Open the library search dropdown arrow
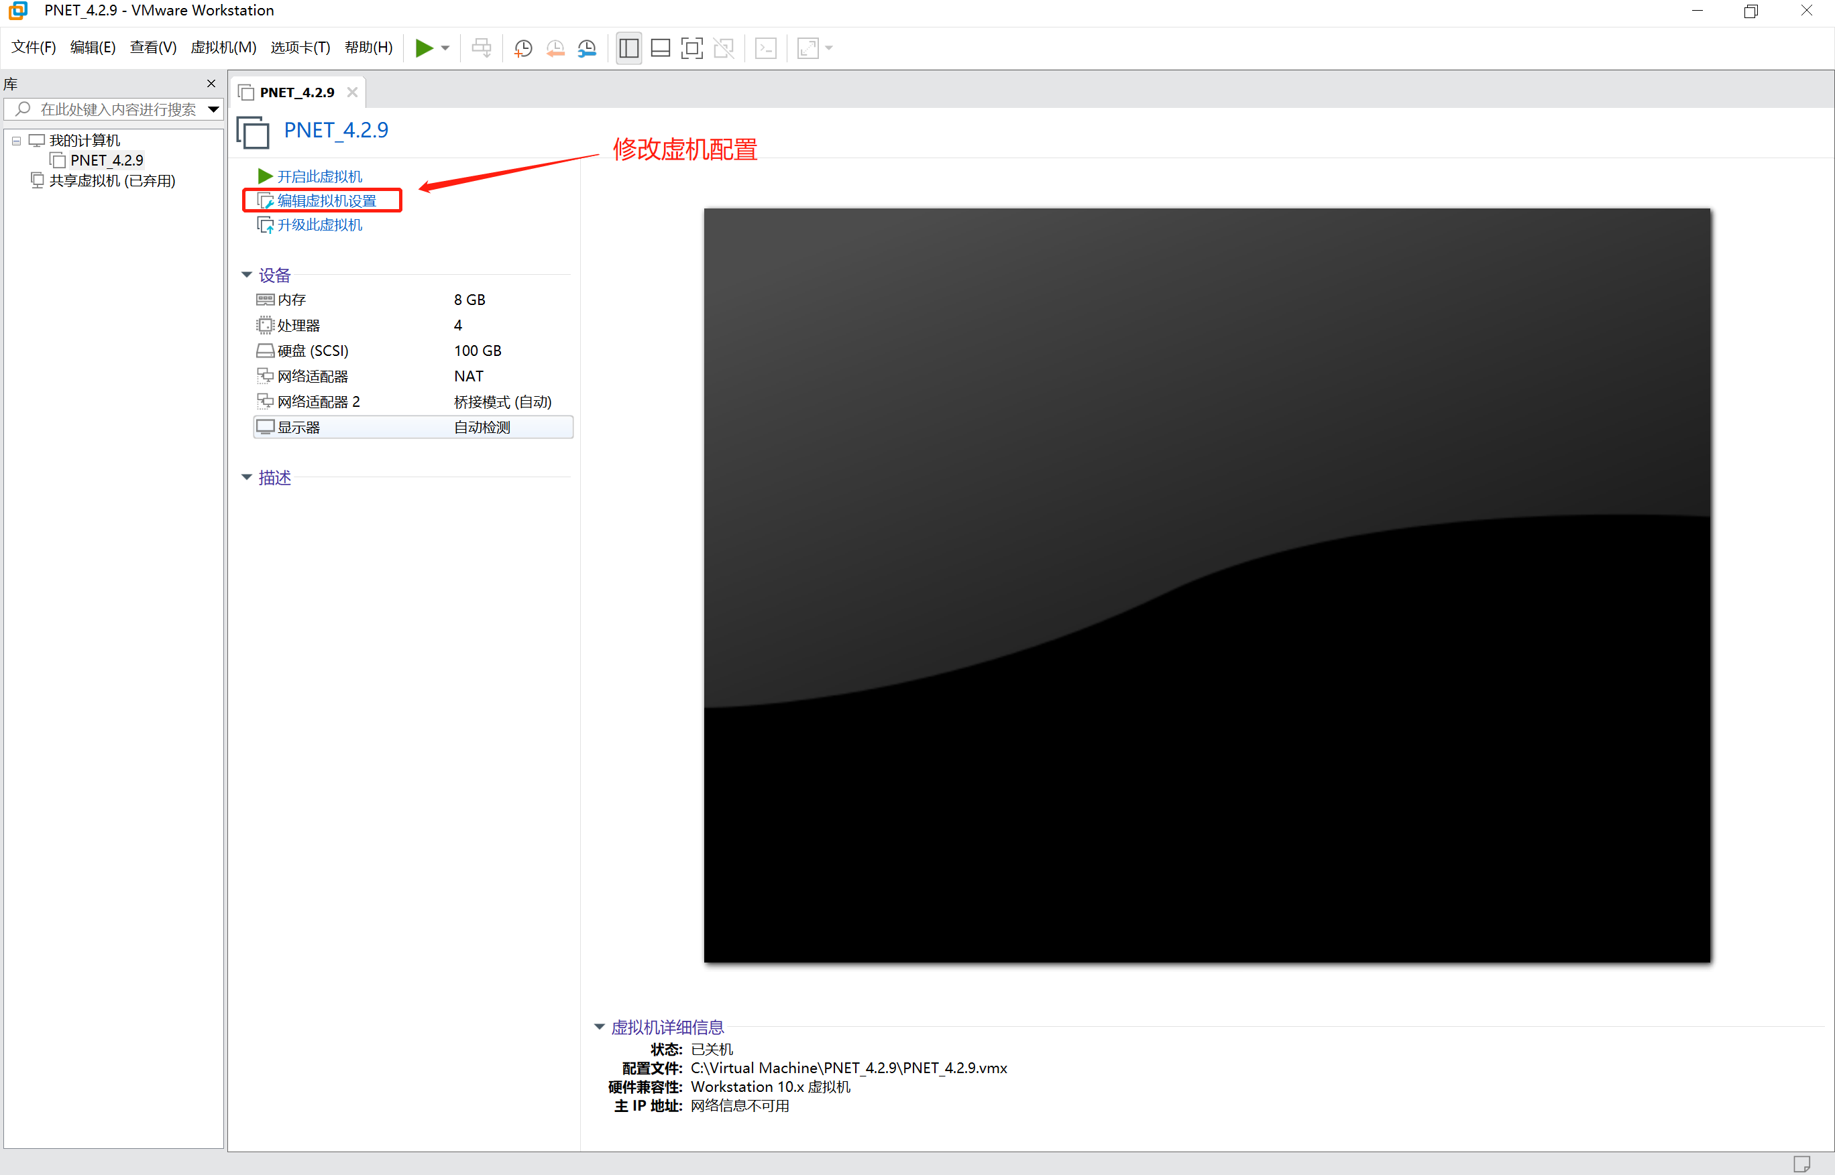1835x1175 pixels. (x=214, y=109)
